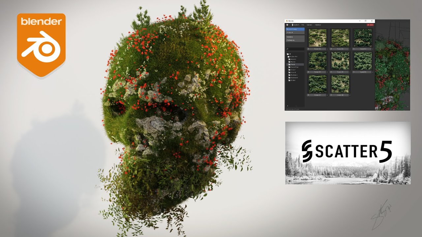The height and width of the screenshot is (237, 422).
Task: Select the Winter folder
Action: (292, 80)
